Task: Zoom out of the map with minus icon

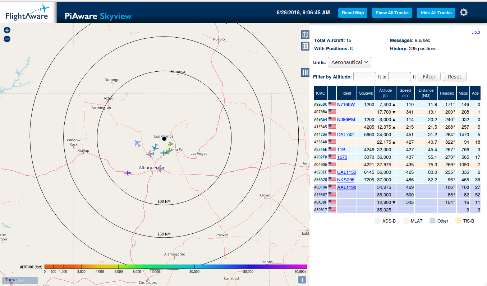Action: (7, 39)
